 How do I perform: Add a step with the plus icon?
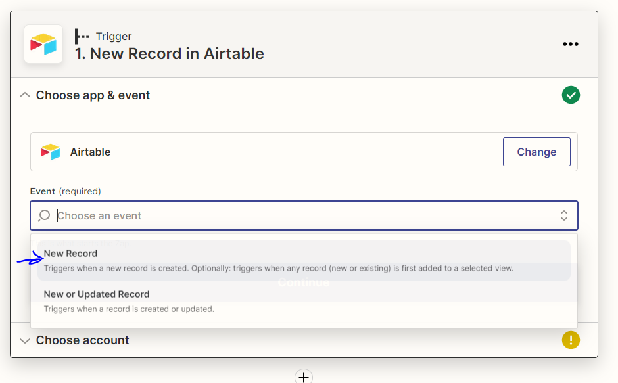[304, 377]
